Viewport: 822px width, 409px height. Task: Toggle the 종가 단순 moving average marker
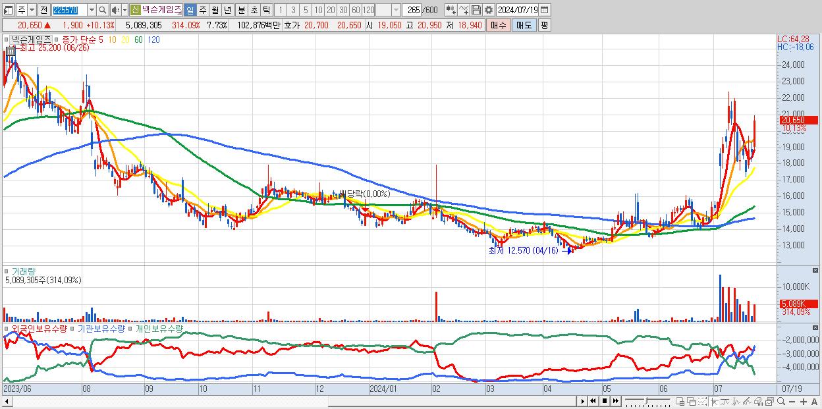point(57,40)
